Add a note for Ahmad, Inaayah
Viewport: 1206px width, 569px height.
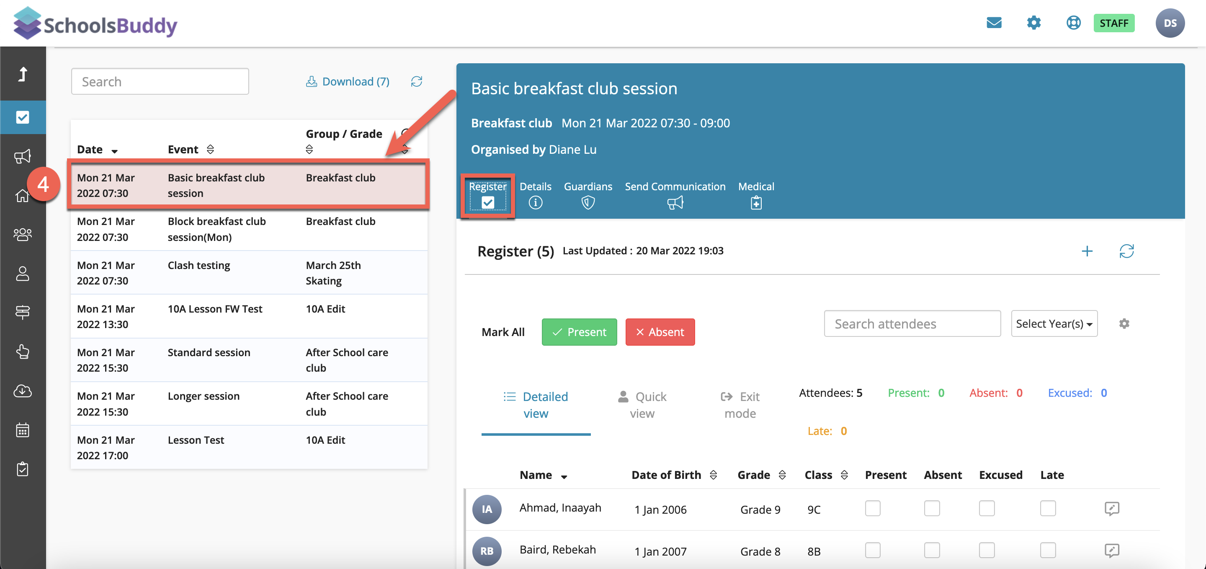point(1111,508)
